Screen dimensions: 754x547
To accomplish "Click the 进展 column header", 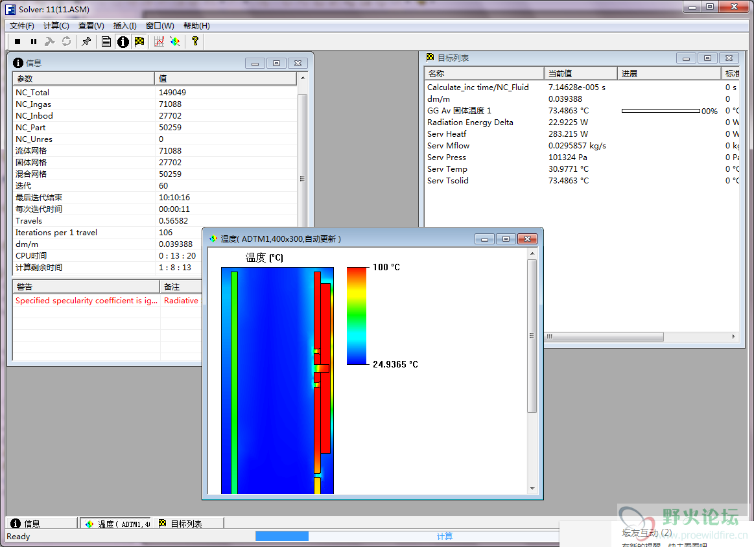I will [x=669, y=73].
